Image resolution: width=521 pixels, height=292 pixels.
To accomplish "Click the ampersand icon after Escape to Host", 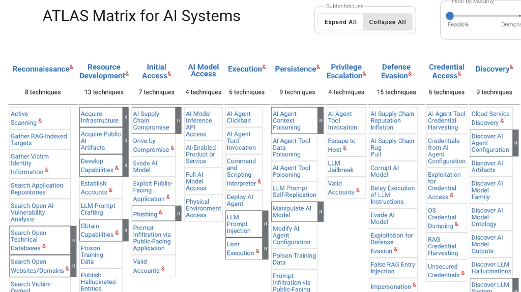I will 344,148.
